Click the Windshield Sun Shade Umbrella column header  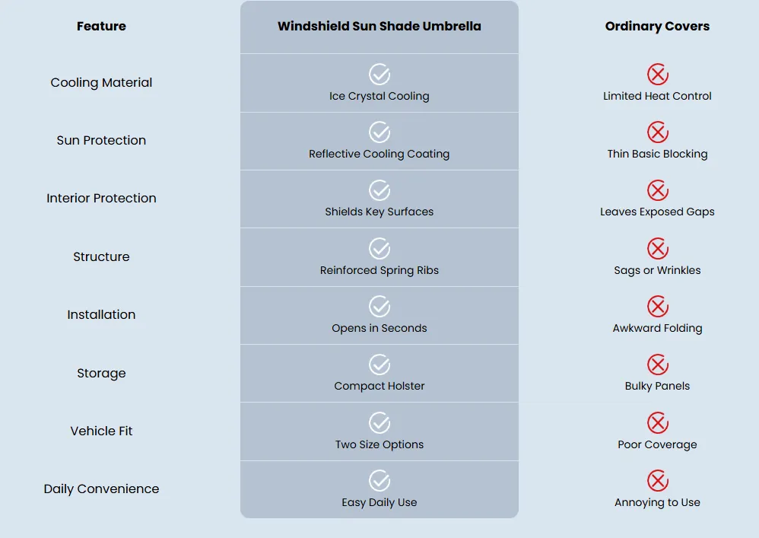(379, 26)
